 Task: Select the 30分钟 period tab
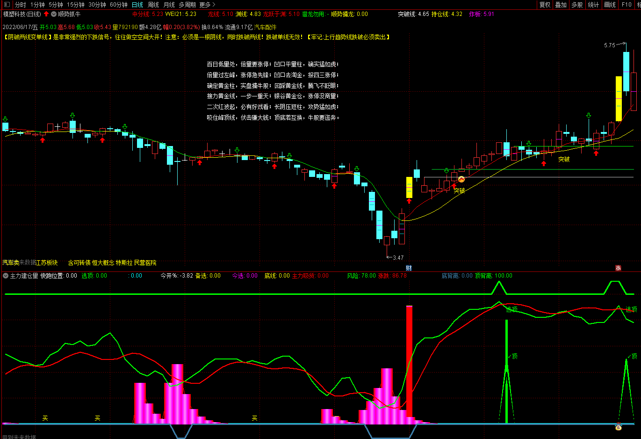coord(97,5)
